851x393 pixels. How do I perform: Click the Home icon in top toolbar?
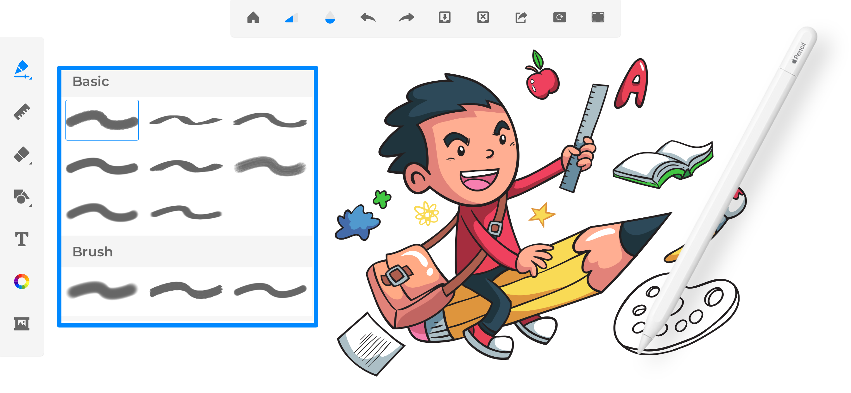pyautogui.click(x=253, y=17)
